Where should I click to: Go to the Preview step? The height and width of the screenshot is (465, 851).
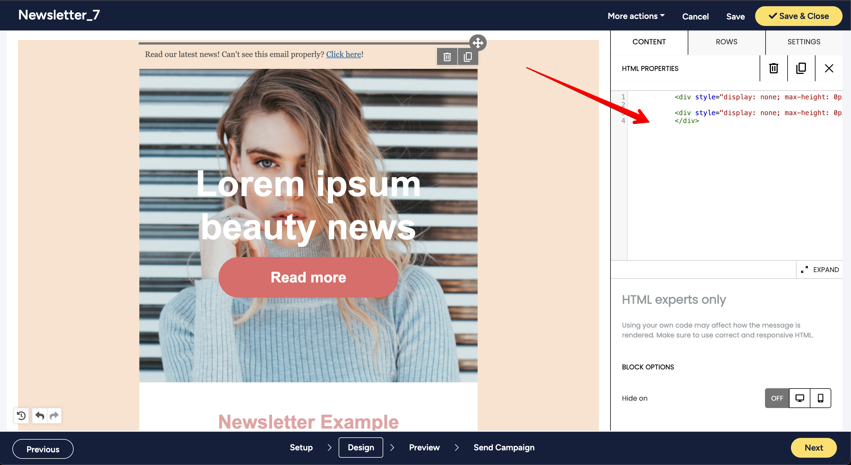[x=424, y=448]
